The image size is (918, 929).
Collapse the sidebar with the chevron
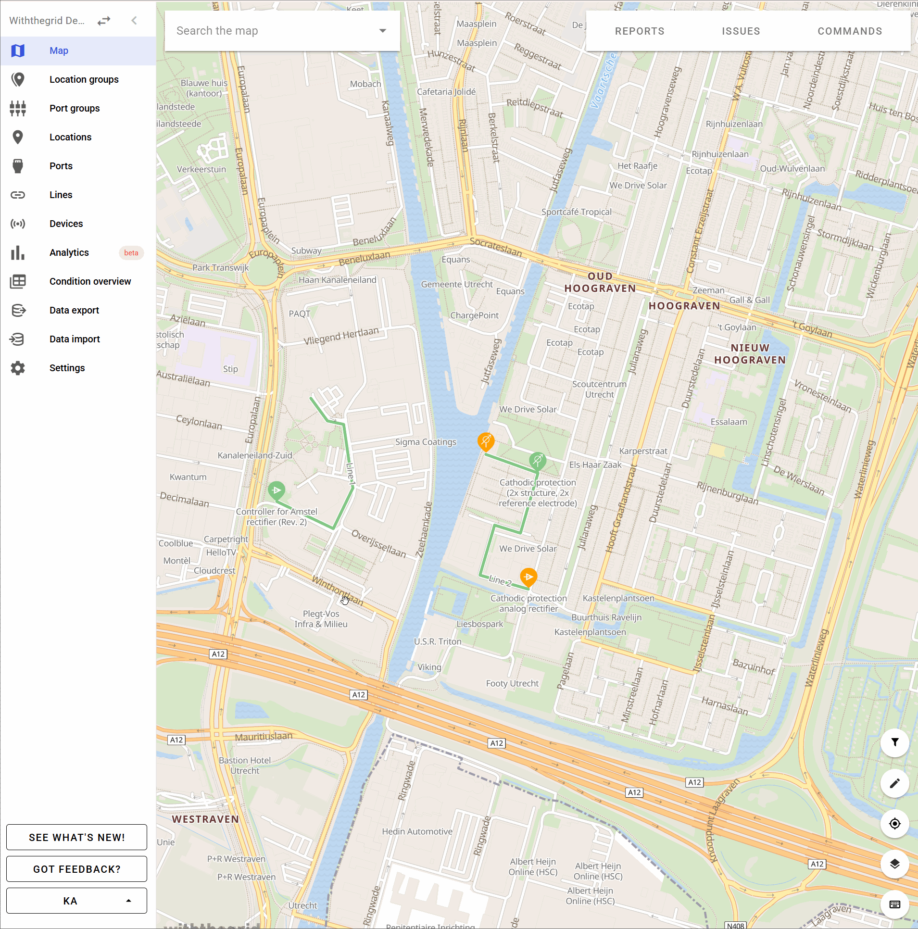tap(134, 20)
